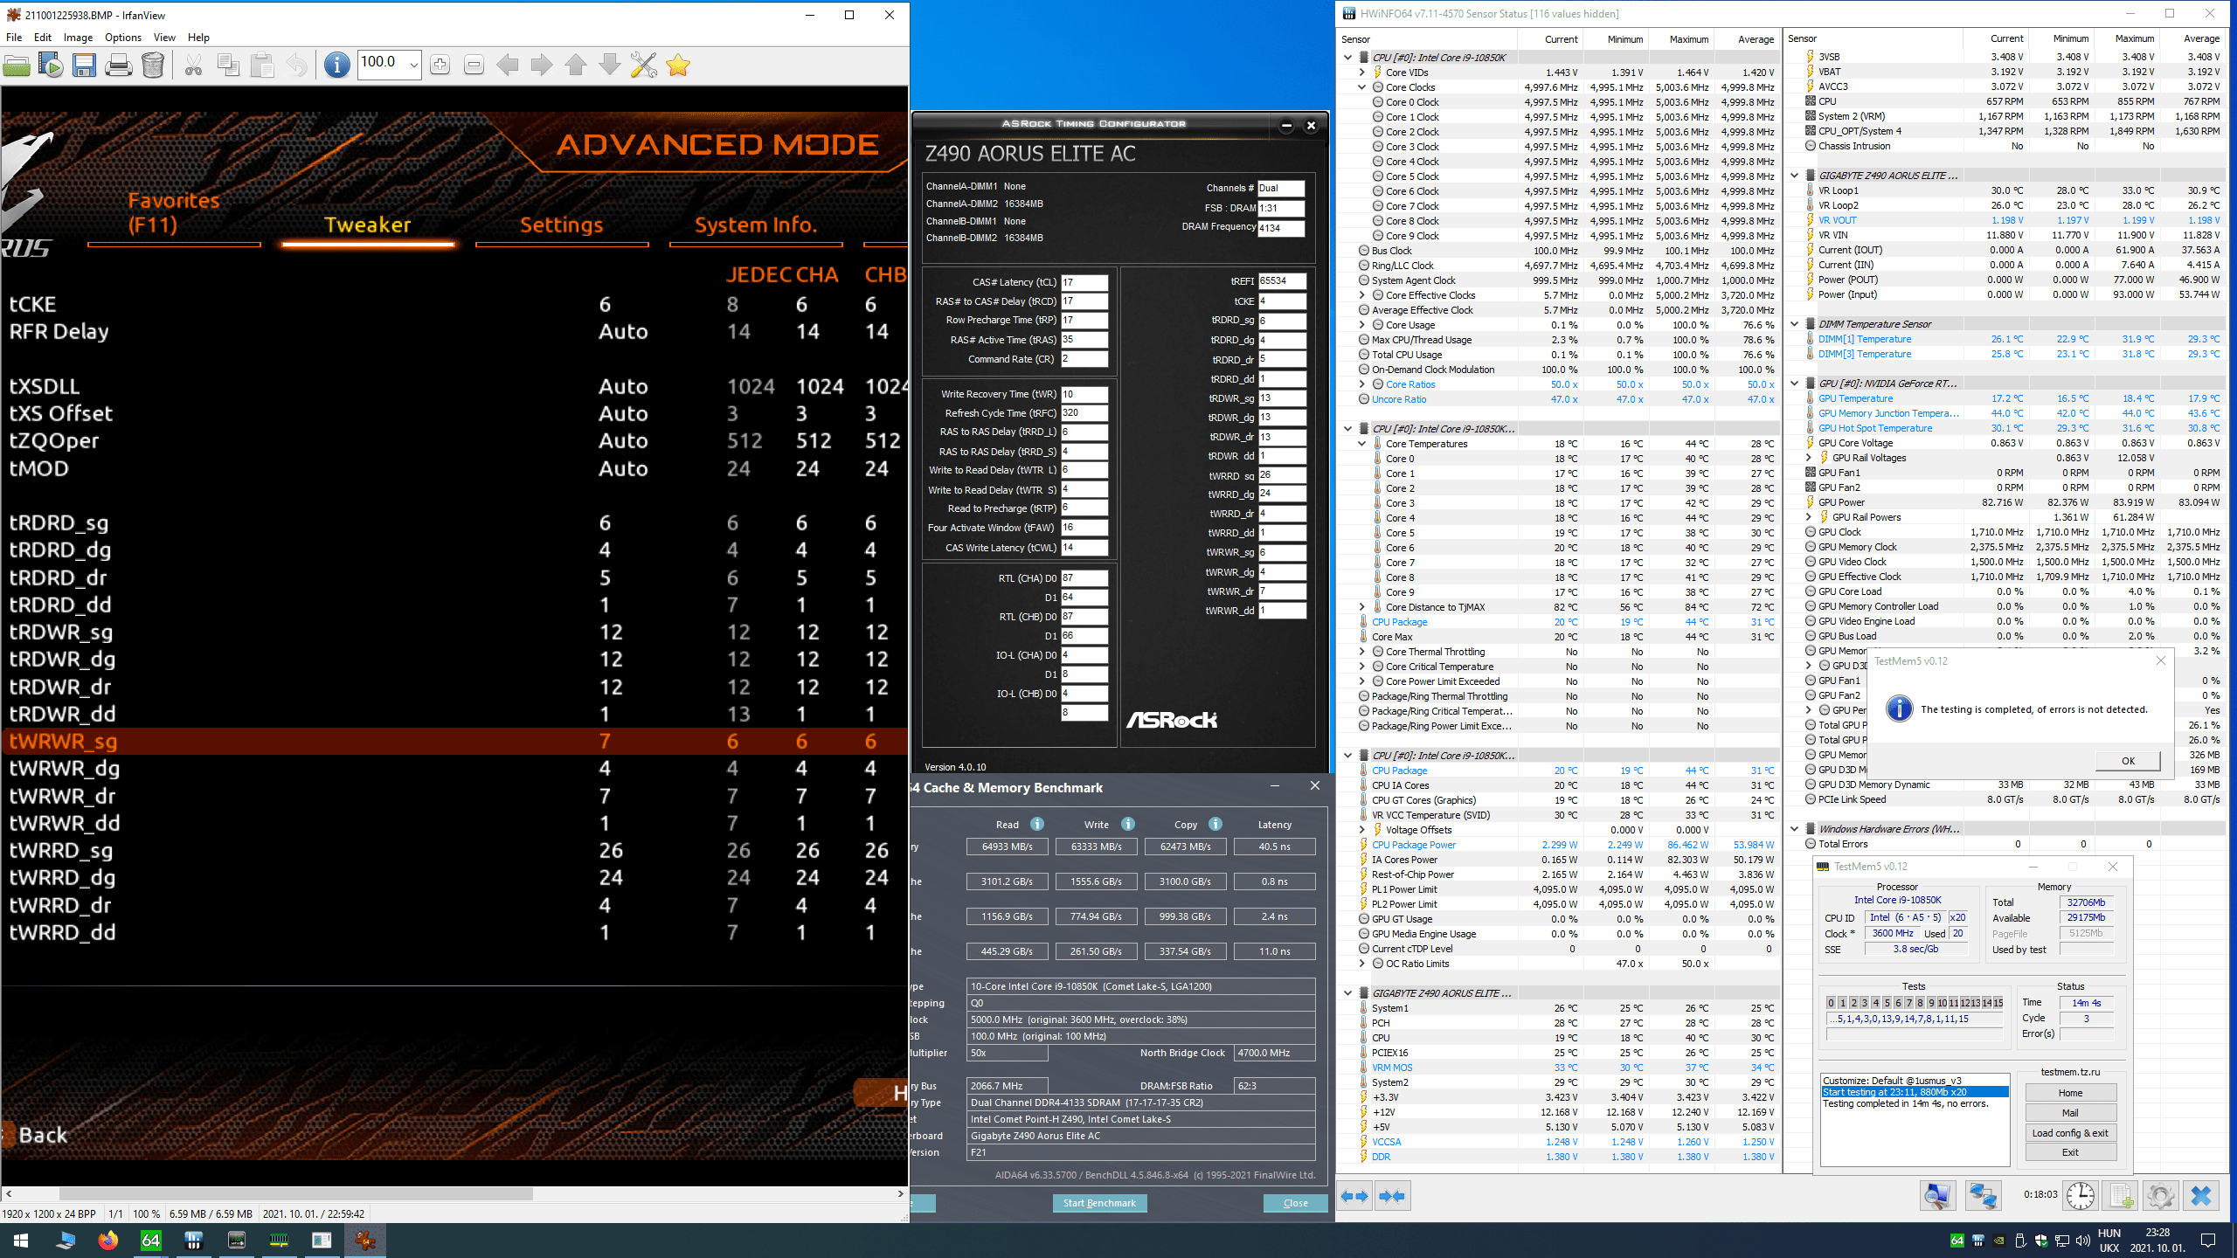Screen dimensions: 2237x1258
Task: Open the Options menu in IrfanView
Action: click(x=122, y=38)
